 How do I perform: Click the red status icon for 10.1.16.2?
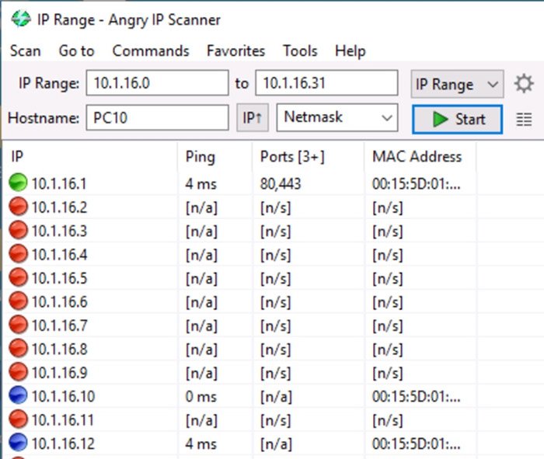coord(18,207)
